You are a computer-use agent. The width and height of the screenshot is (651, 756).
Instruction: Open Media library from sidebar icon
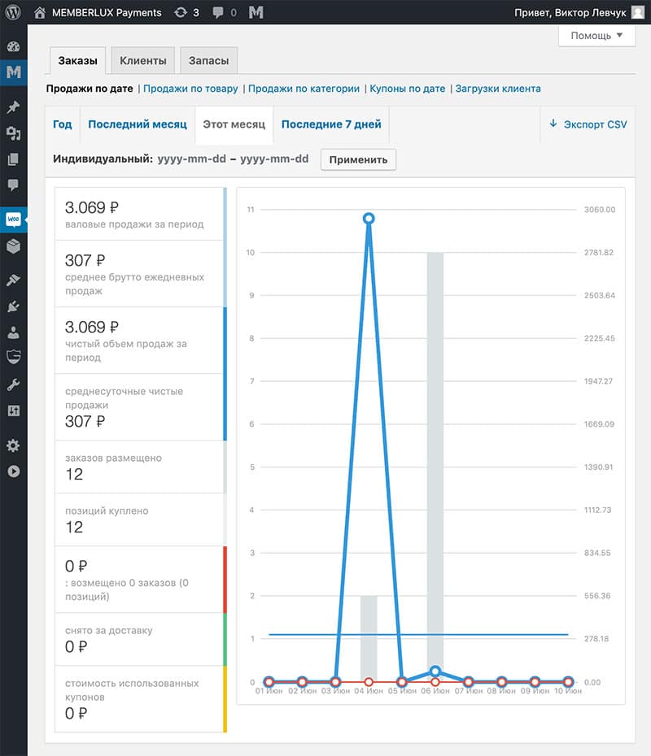[13, 133]
